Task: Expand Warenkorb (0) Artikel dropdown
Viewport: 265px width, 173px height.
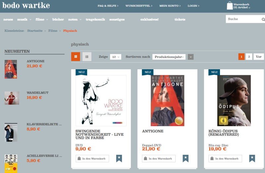Action: click(242, 6)
